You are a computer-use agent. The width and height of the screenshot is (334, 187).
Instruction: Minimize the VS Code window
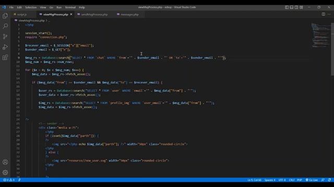tap(309, 7)
